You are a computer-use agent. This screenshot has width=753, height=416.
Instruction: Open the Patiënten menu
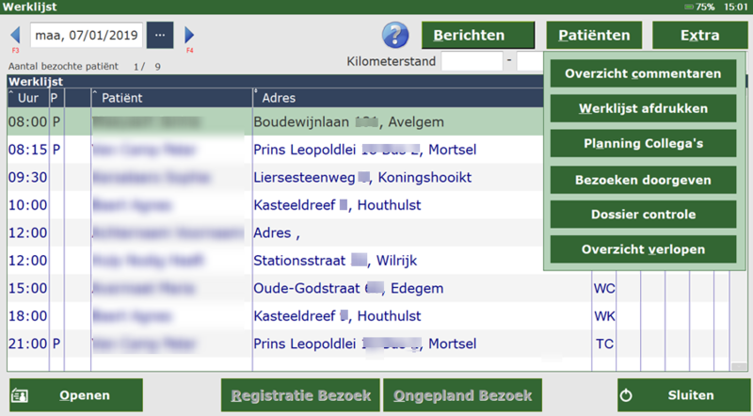click(594, 36)
